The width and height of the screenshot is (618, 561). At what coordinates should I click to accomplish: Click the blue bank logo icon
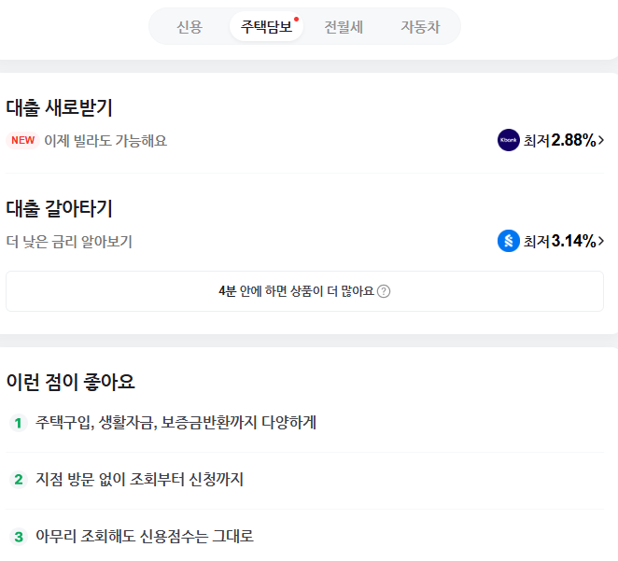(x=509, y=241)
